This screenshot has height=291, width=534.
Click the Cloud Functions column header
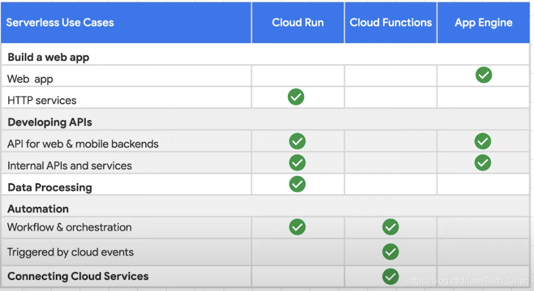click(x=391, y=23)
